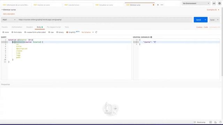
Task: Select the none body type
Action: pos(6,32)
